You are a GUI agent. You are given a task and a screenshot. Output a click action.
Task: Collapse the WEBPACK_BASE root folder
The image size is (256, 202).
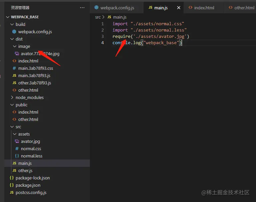[8, 17]
